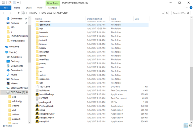The image size is (193, 128).
Task: Switch to Large icons view button
Action: point(190,126)
